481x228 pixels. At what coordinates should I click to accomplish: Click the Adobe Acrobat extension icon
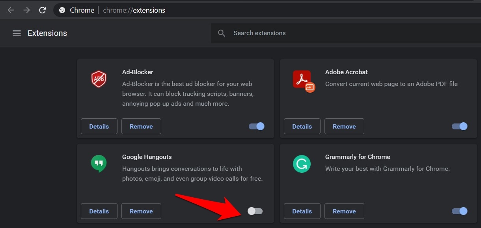point(304,81)
